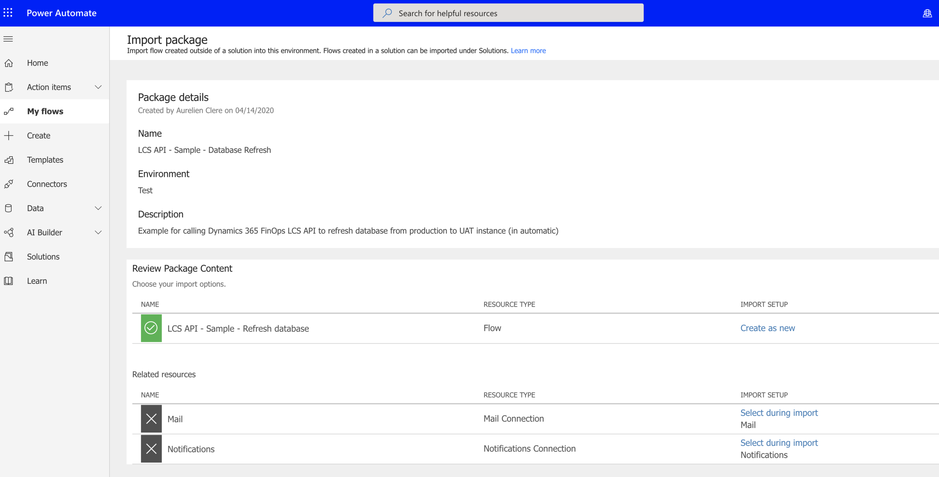Viewport: 939px width, 477px height.
Task: Click the Test environment value
Action: point(145,190)
